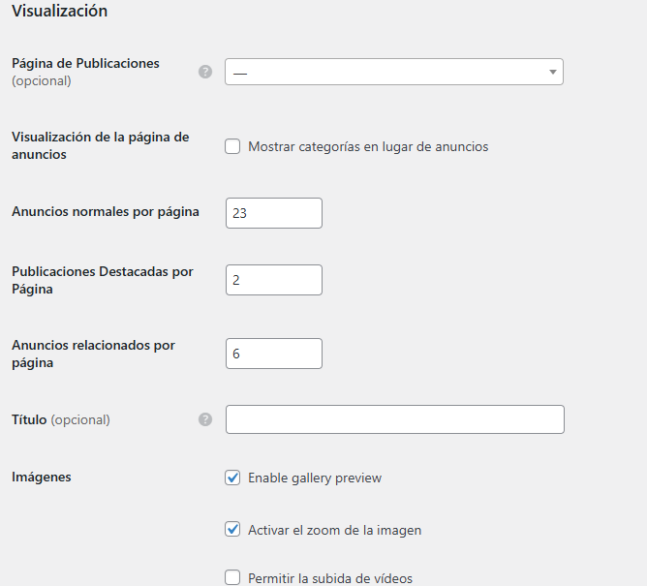This screenshot has height=586, width=647.
Task: Click the help icon beside Título field
Action: pos(205,419)
